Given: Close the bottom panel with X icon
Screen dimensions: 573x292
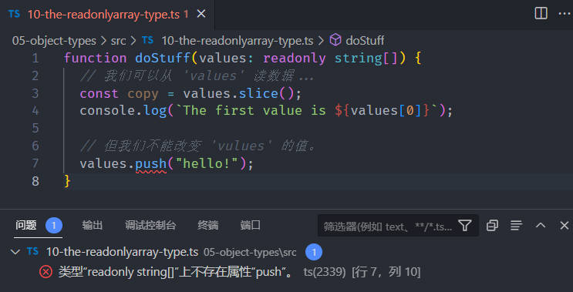Looking at the screenshot, I should (565, 226).
